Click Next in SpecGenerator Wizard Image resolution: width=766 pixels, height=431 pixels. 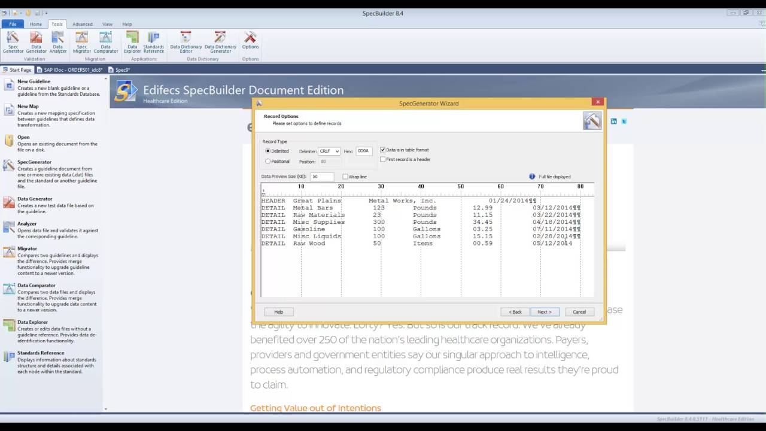pyautogui.click(x=545, y=312)
